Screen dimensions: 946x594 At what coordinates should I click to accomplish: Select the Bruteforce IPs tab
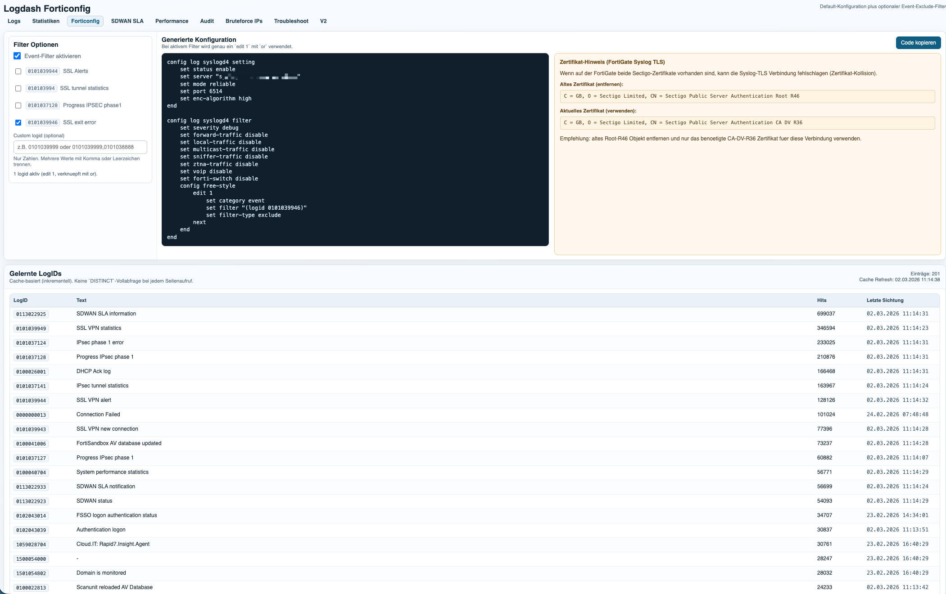pos(244,21)
